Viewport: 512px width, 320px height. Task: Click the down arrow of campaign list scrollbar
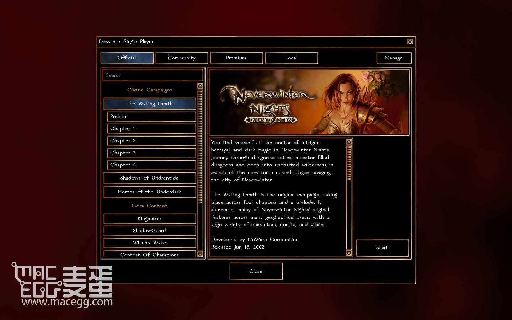pyautogui.click(x=200, y=254)
